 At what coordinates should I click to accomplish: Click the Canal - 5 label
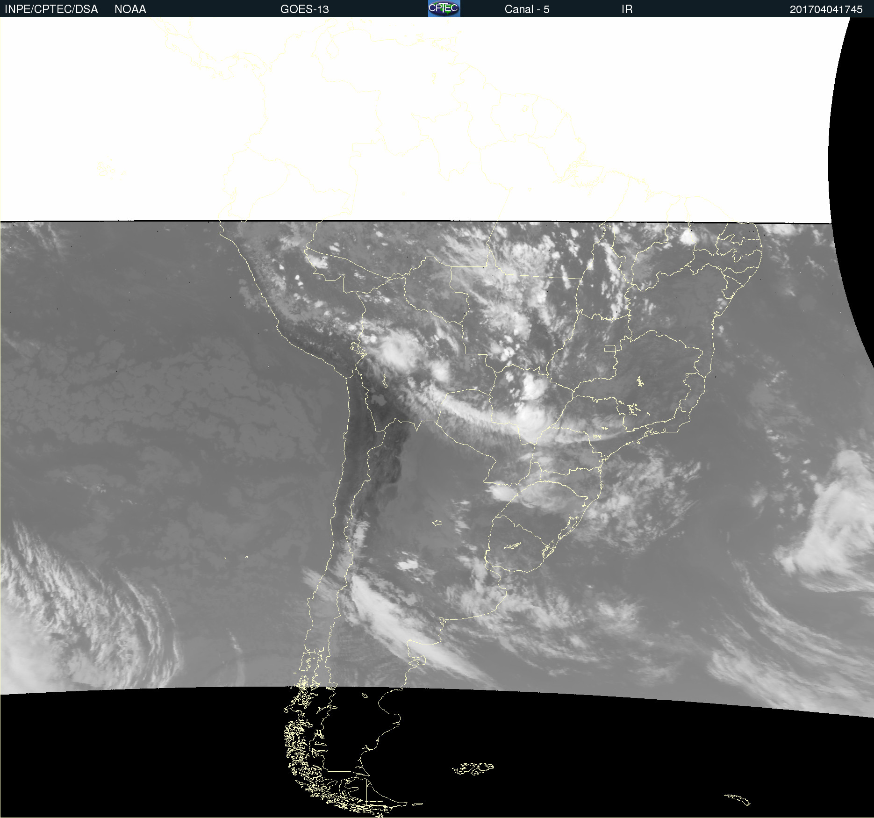[x=527, y=9]
